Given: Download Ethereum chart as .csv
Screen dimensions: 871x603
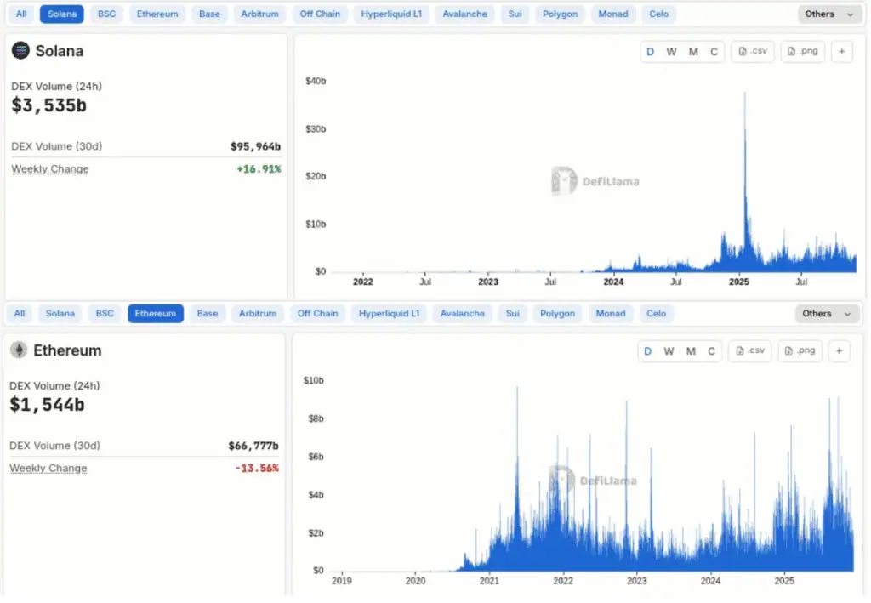Looking at the screenshot, I should point(749,351).
